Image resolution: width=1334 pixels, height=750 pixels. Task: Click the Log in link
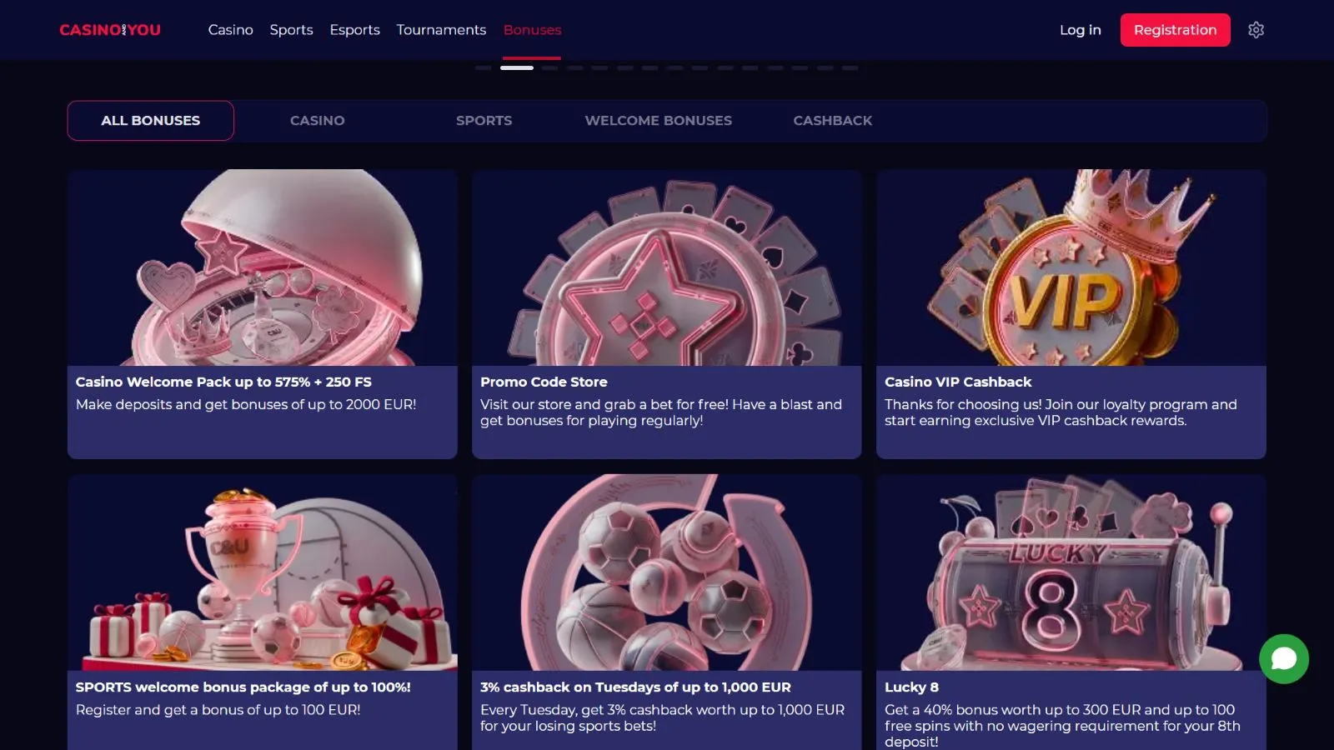(x=1080, y=30)
